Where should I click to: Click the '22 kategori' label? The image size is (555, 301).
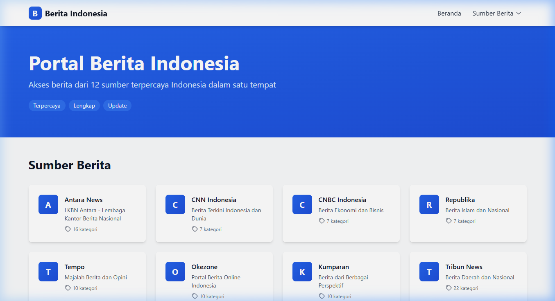pos(466,288)
